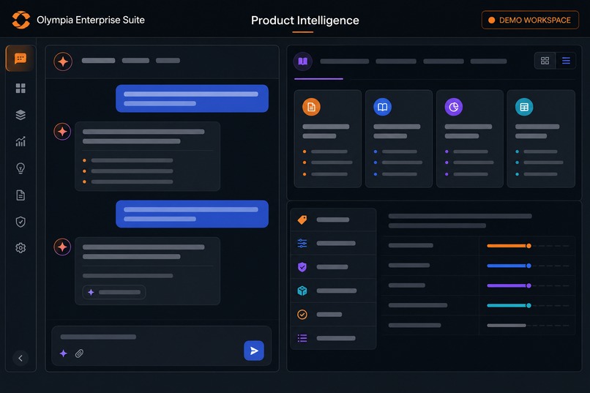Image resolution: width=590 pixels, height=393 pixels.
Task: Click the first blue user message bubble
Action: (193, 99)
